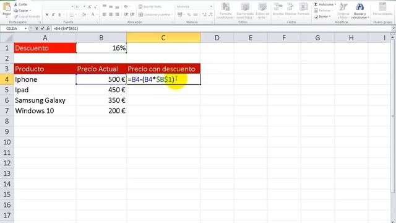Select row 8 header
The image size is (396, 223).
[x=7, y=121]
